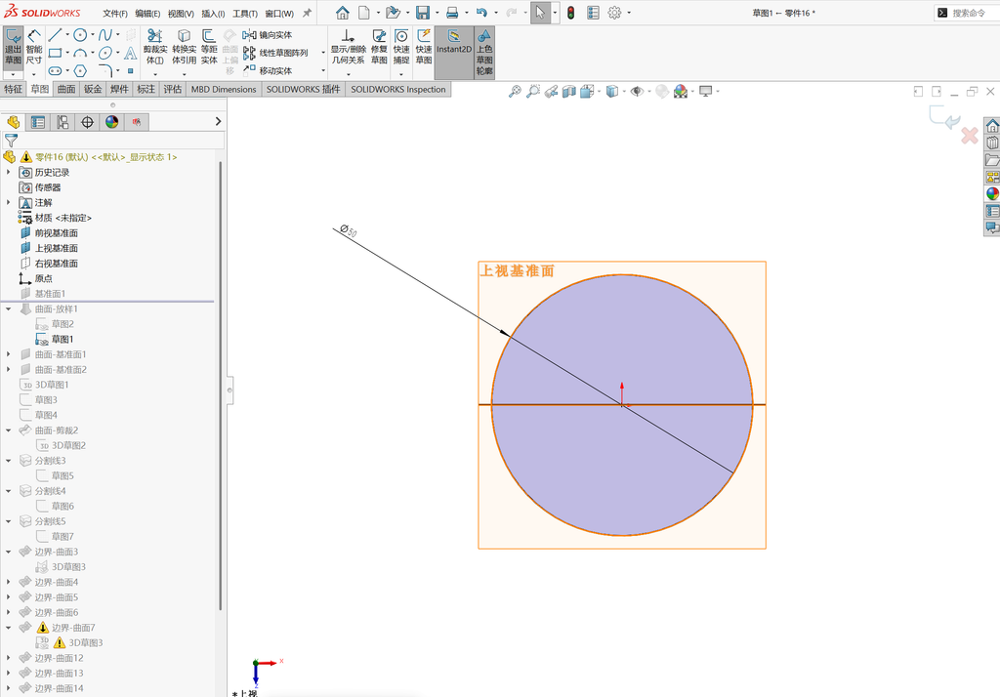Switch to the 钣金 ribbon tab
The image size is (1000, 697).
click(93, 89)
